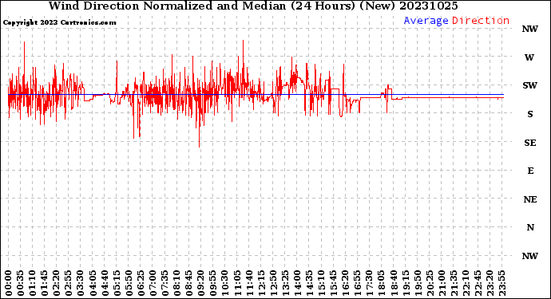Click the 14:00 time axis label
Viewport: 551px width, 299px height.
pyautogui.click(x=297, y=283)
